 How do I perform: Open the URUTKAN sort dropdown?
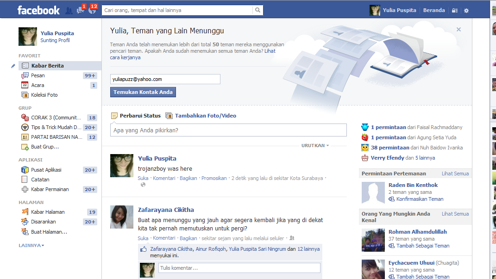(315, 145)
